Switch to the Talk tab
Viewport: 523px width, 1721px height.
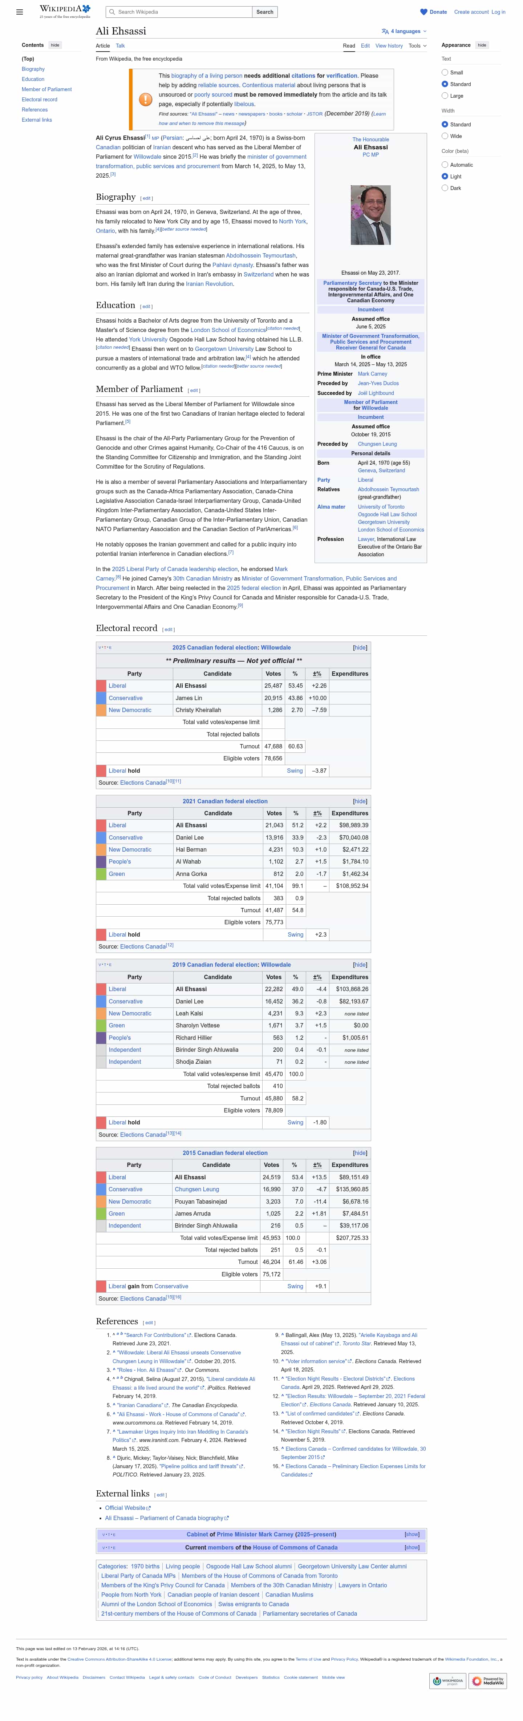tap(120, 46)
